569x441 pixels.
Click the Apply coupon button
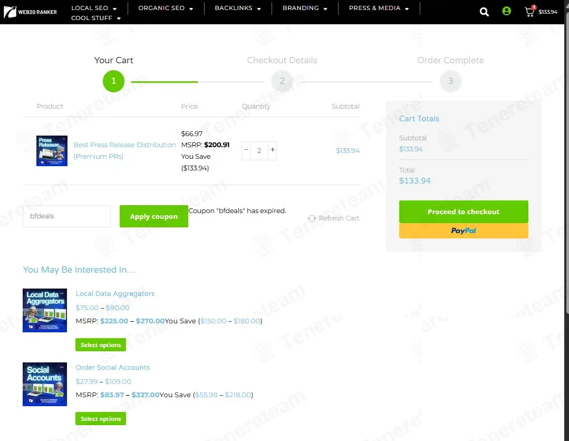(154, 216)
